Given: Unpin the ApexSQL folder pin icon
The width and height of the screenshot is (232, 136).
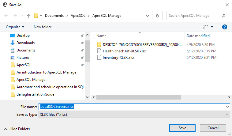Looking at the screenshot, I should (x=82, y=65).
